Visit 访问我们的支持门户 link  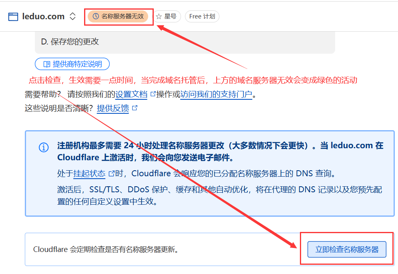[216, 95]
